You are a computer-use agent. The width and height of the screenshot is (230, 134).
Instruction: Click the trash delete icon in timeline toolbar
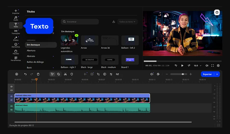coord(38,74)
